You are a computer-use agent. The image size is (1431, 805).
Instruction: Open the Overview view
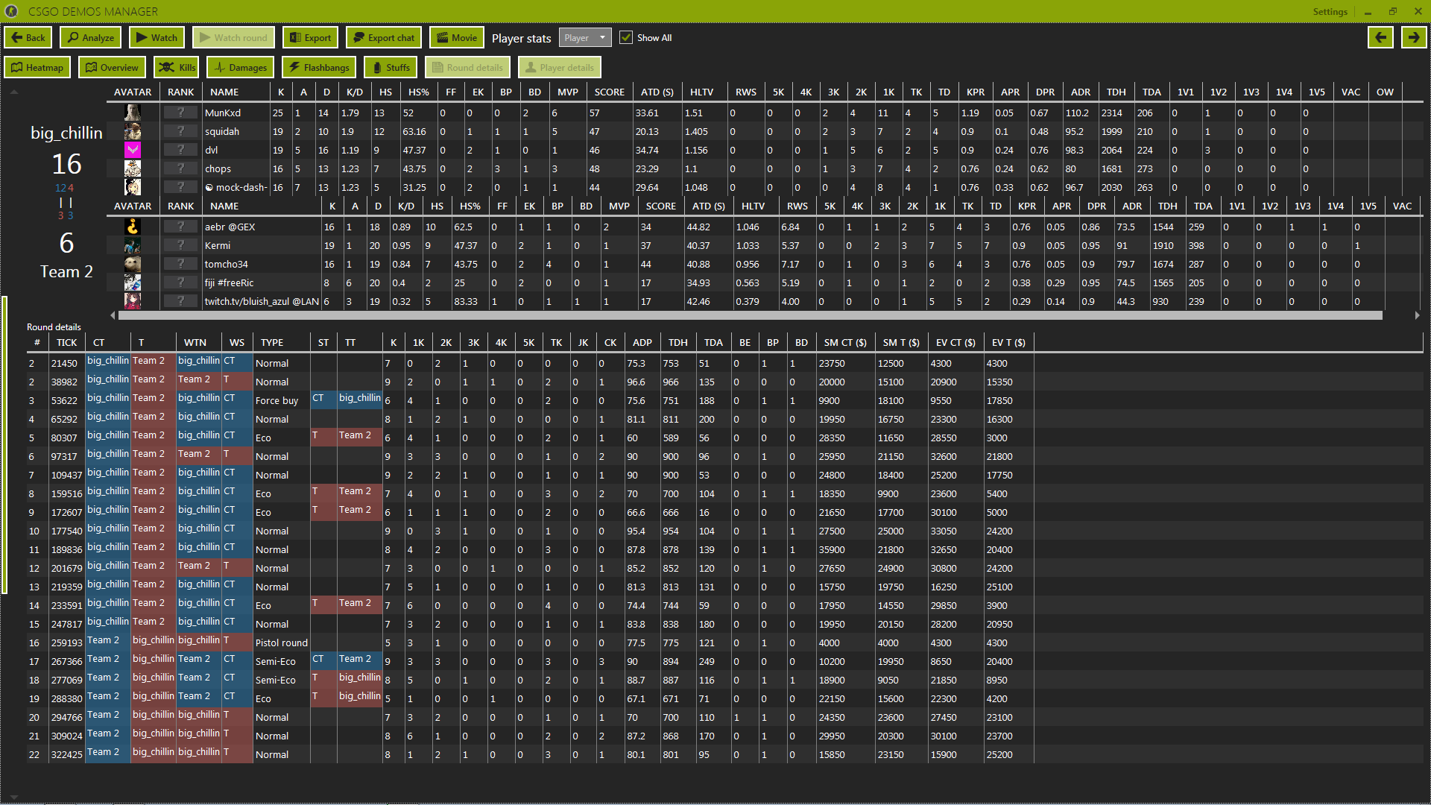[x=112, y=68]
